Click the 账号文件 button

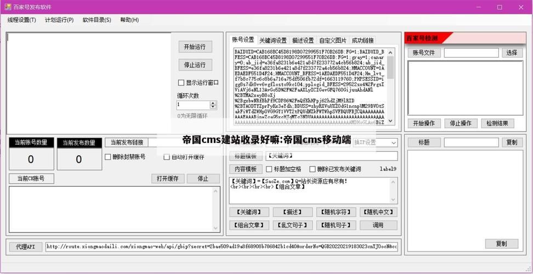pos(424,53)
